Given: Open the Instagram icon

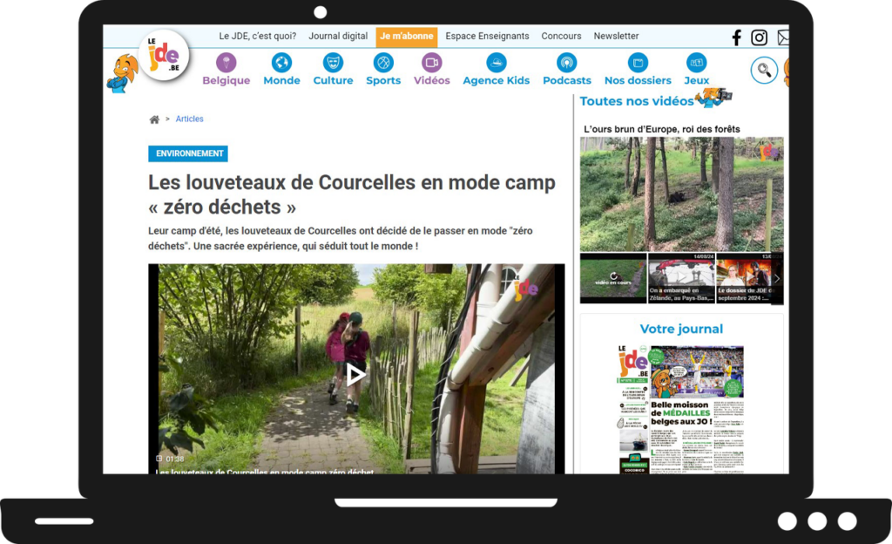Looking at the screenshot, I should click(x=760, y=37).
